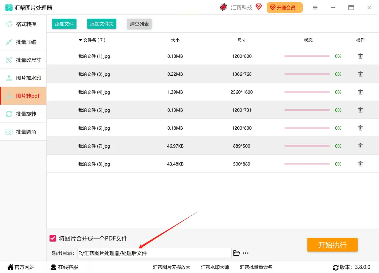The height and width of the screenshot is (273, 379).
Task: Click size value 46.97KB
Action: (175, 146)
